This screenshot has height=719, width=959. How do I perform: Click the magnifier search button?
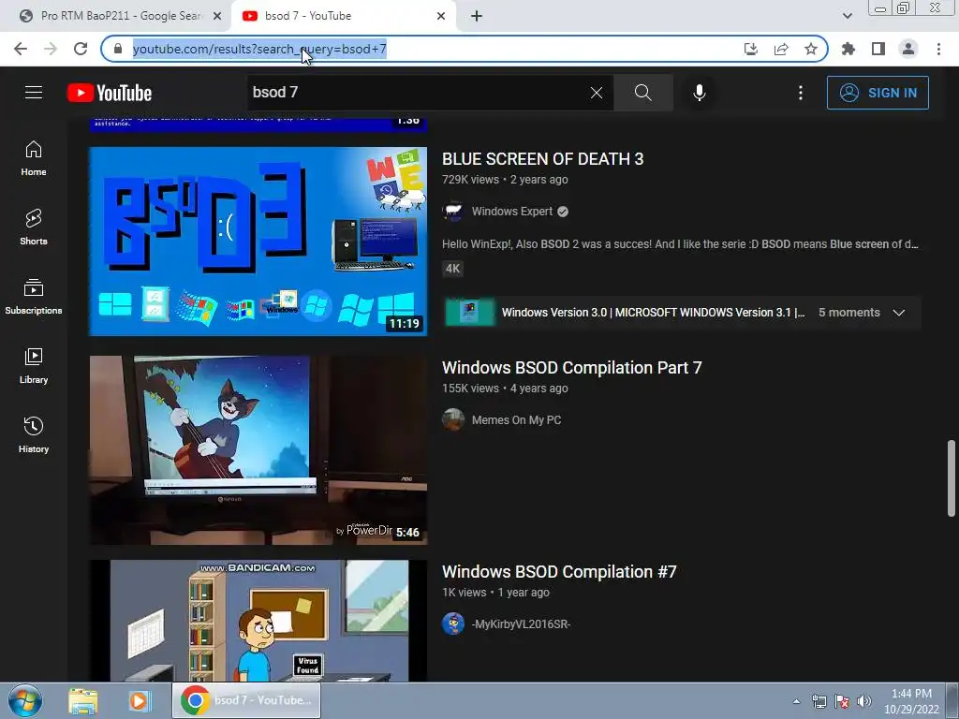pos(642,93)
